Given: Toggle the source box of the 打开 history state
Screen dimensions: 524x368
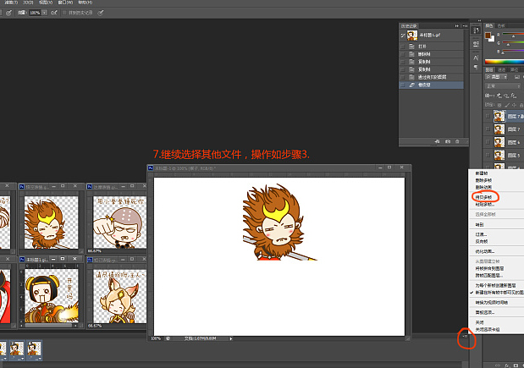Looking at the screenshot, I should [403, 47].
